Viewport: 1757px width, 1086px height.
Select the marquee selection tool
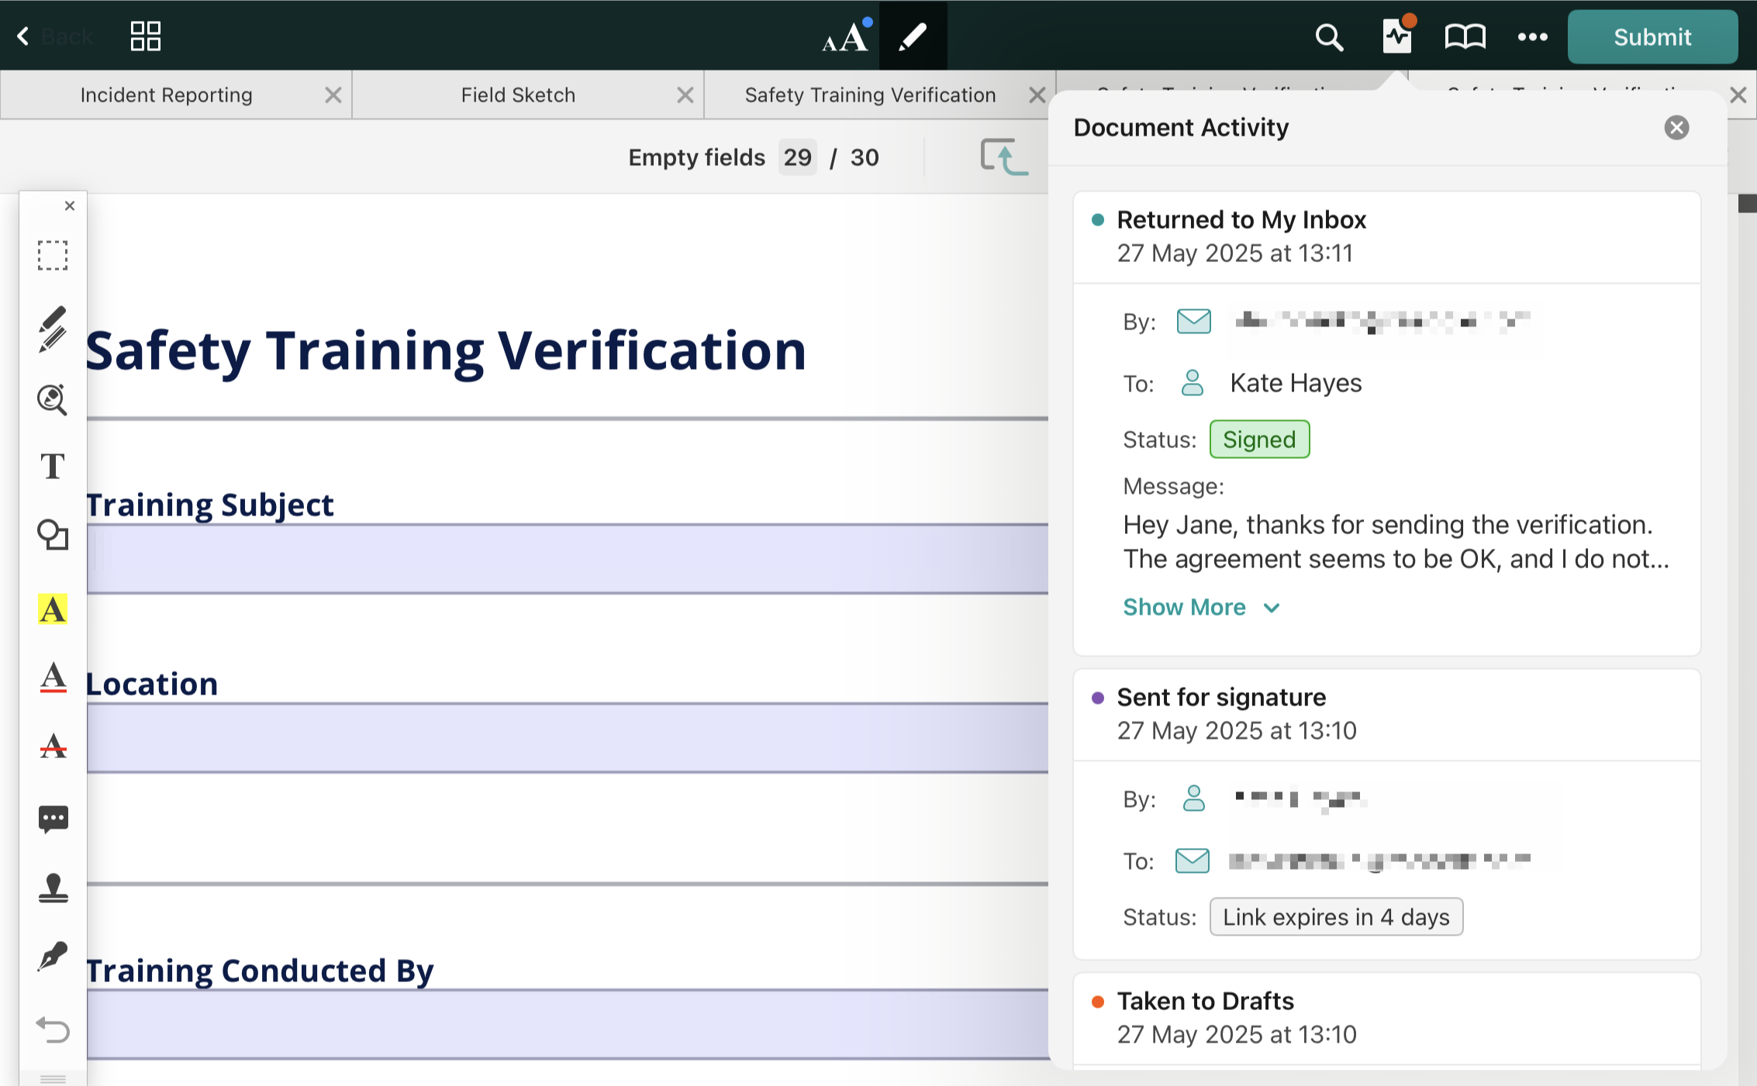[53, 255]
